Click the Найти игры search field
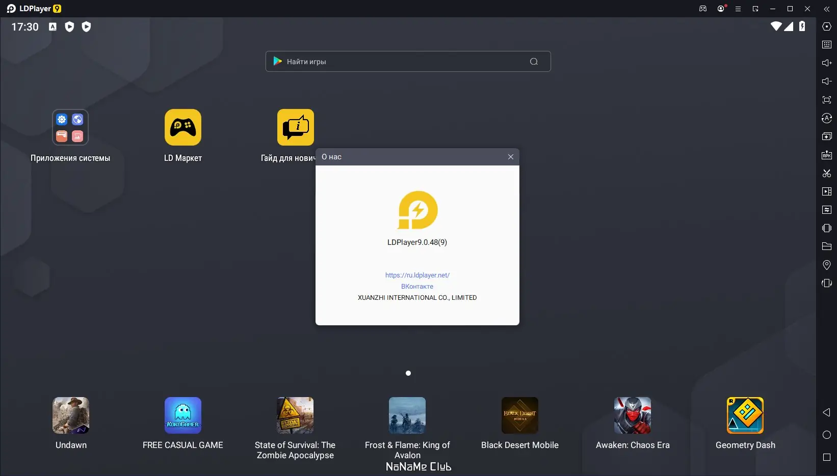Screen dimensions: 837x476 point(408,62)
